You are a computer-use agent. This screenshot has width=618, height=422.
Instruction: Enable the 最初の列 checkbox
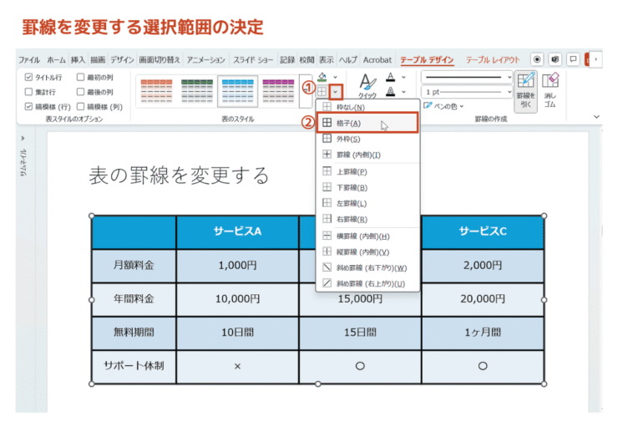pos(80,78)
